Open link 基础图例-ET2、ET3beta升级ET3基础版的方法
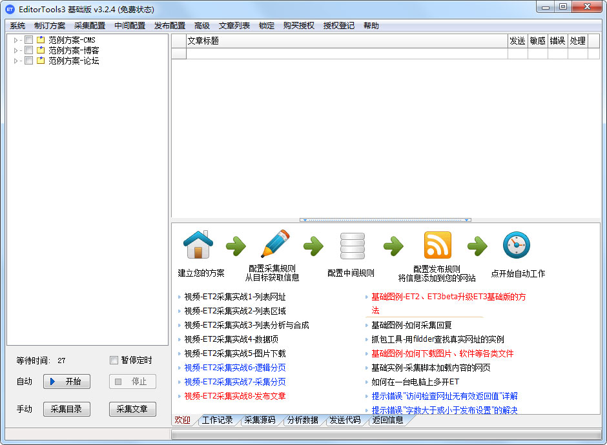This screenshot has width=607, height=445. click(449, 304)
